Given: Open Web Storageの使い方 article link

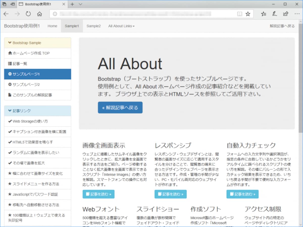Looking at the screenshot, I should tap(38, 121).
